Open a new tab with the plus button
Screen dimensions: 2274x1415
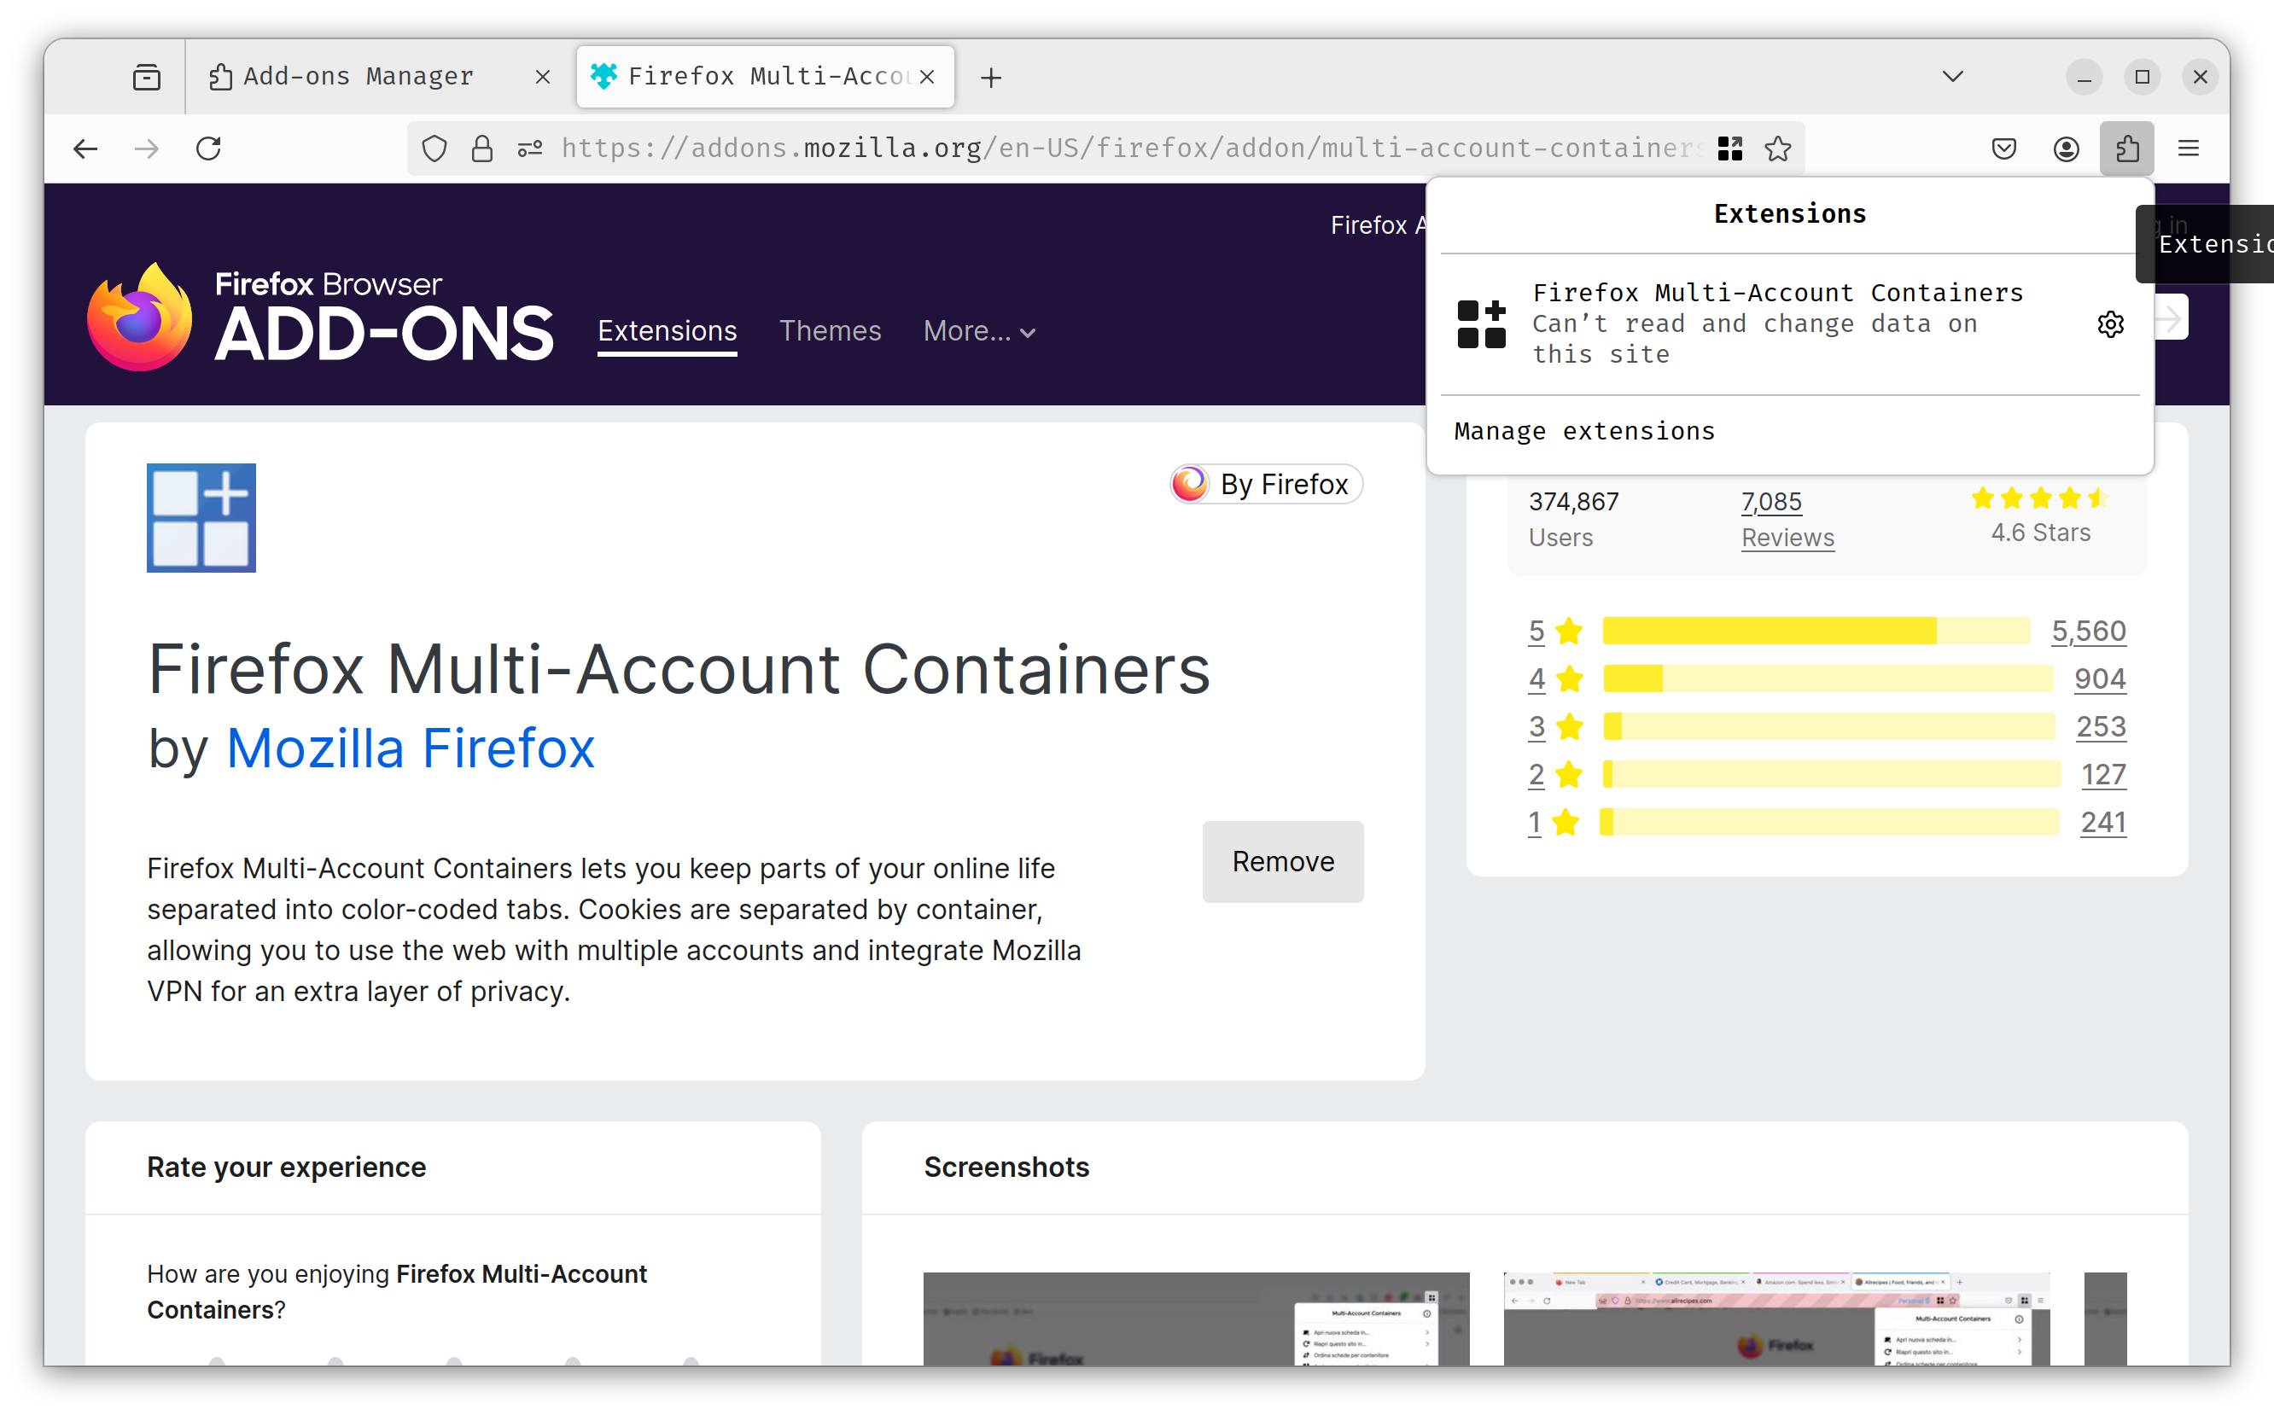991,78
